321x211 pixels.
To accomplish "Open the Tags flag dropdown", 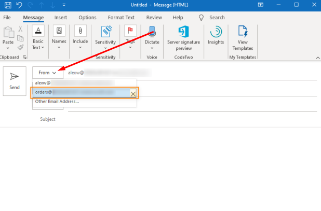I will [130, 37].
